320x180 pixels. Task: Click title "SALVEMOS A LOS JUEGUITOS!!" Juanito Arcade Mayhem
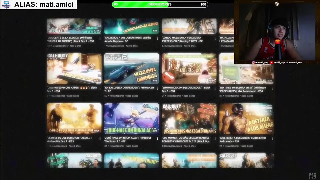pyautogui.click(x=128, y=39)
